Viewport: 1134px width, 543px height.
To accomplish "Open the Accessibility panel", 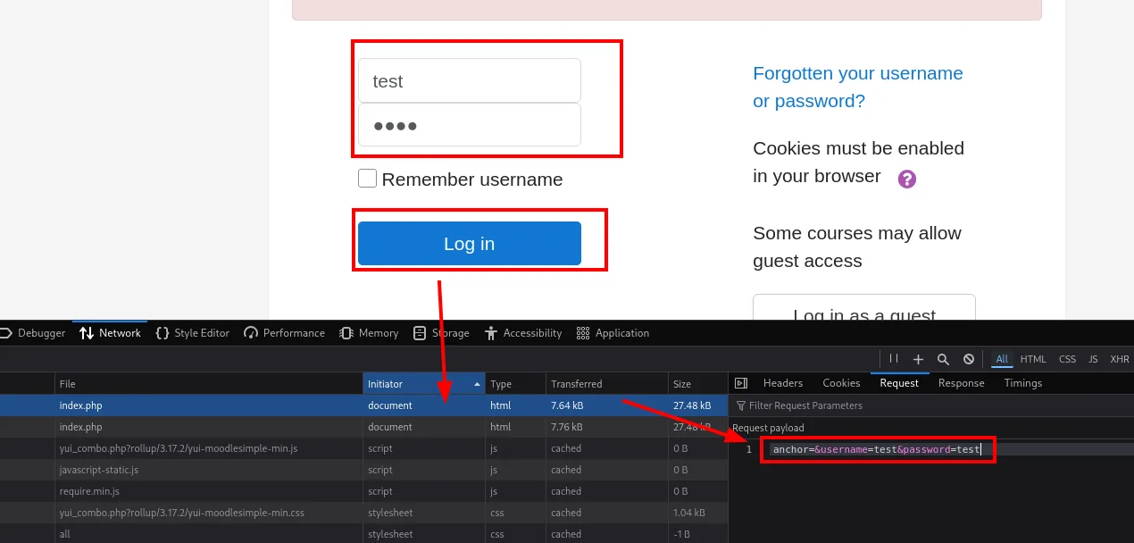I will [523, 333].
